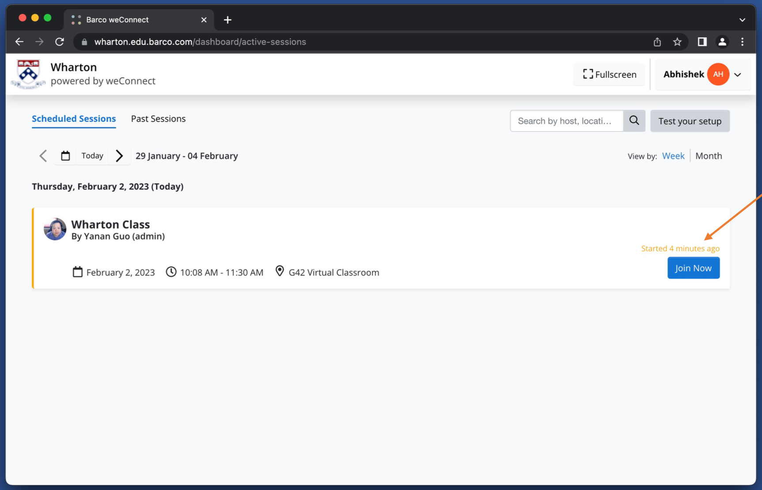The width and height of the screenshot is (762, 490).
Task: Click the site lock icon
Action: click(84, 42)
